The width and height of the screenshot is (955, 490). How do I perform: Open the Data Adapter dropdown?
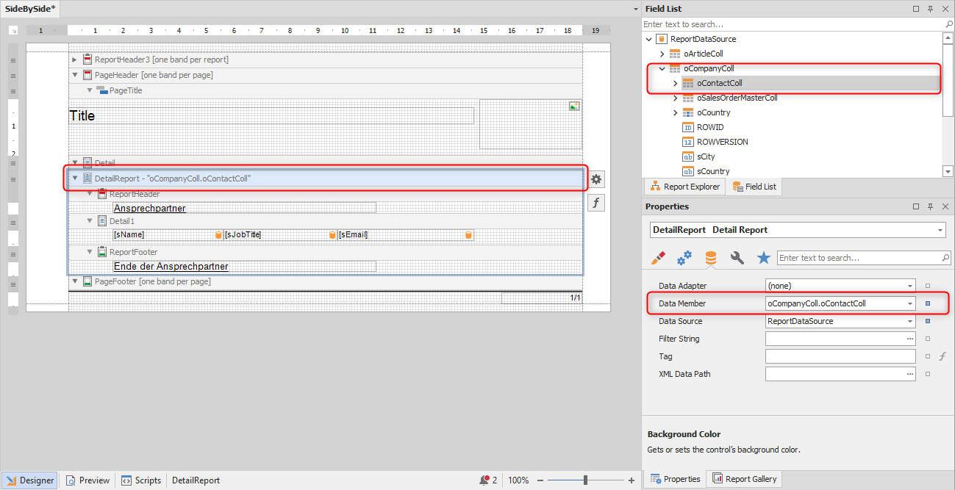[x=910, y=286]
